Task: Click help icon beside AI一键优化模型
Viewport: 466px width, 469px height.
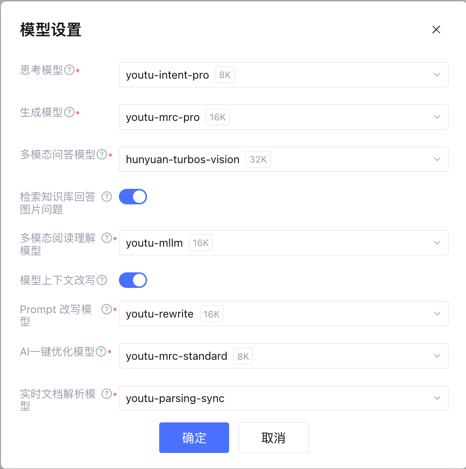Action: point(101,352)
